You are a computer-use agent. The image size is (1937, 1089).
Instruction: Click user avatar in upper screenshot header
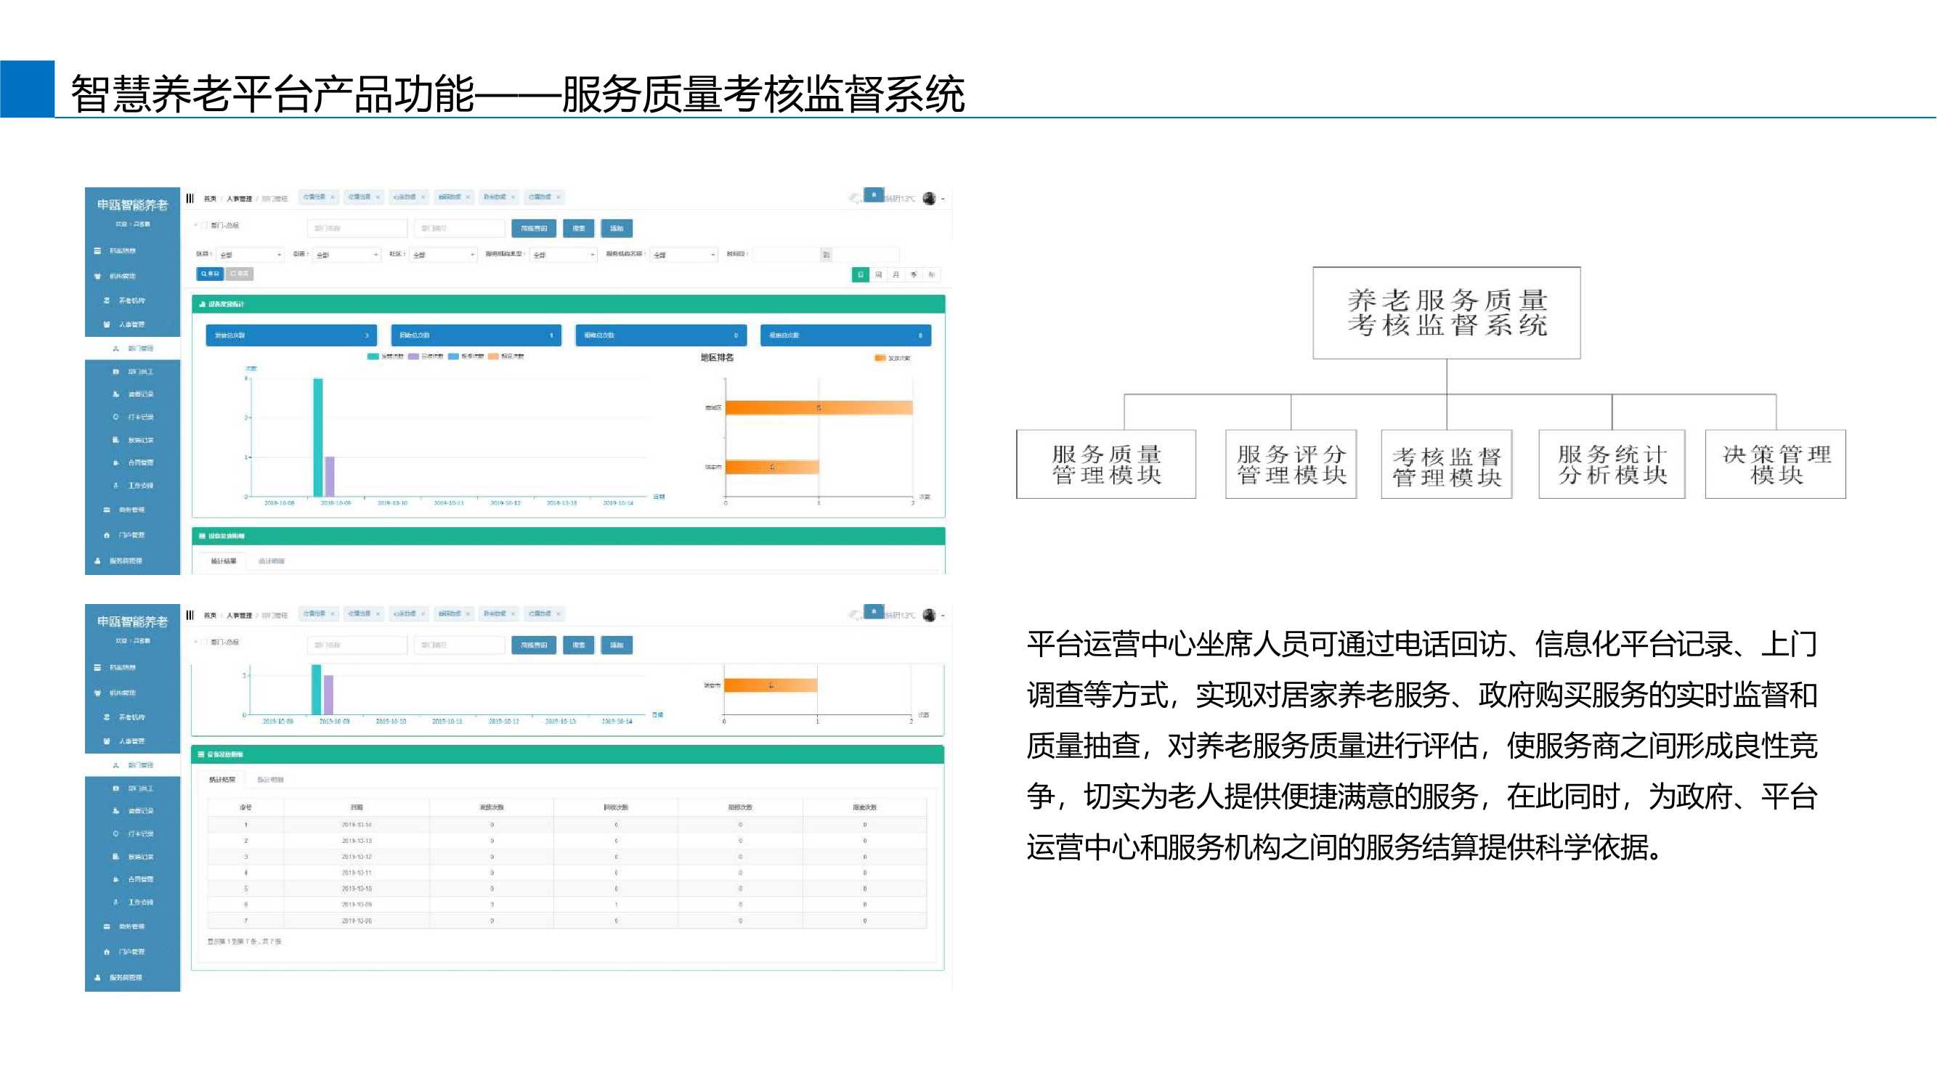point(930,198)
